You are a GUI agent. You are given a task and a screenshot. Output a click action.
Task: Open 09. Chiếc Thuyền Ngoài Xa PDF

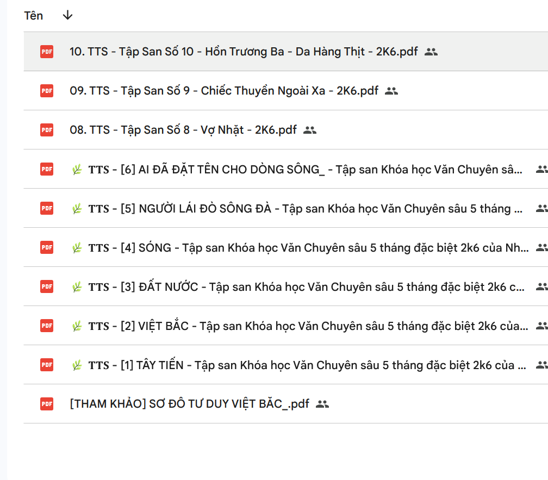tap(224, 91)
